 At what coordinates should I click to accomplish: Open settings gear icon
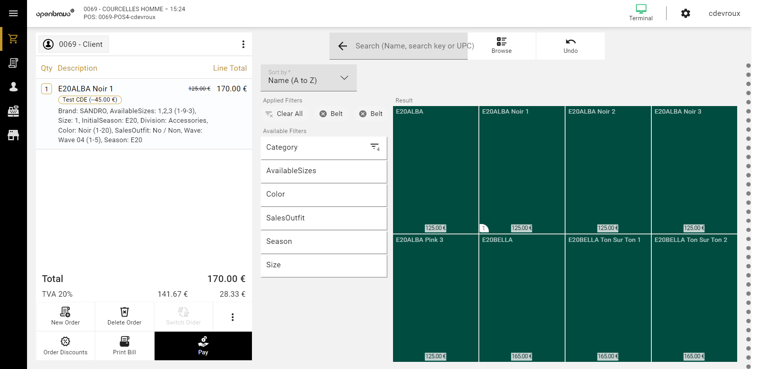point(686,14)
